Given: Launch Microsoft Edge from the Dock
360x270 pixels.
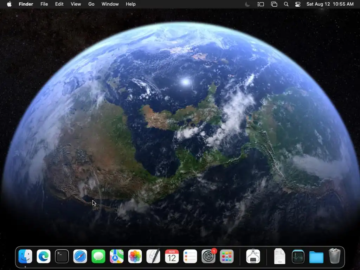Looking at the screenshot, I should 44,256.
